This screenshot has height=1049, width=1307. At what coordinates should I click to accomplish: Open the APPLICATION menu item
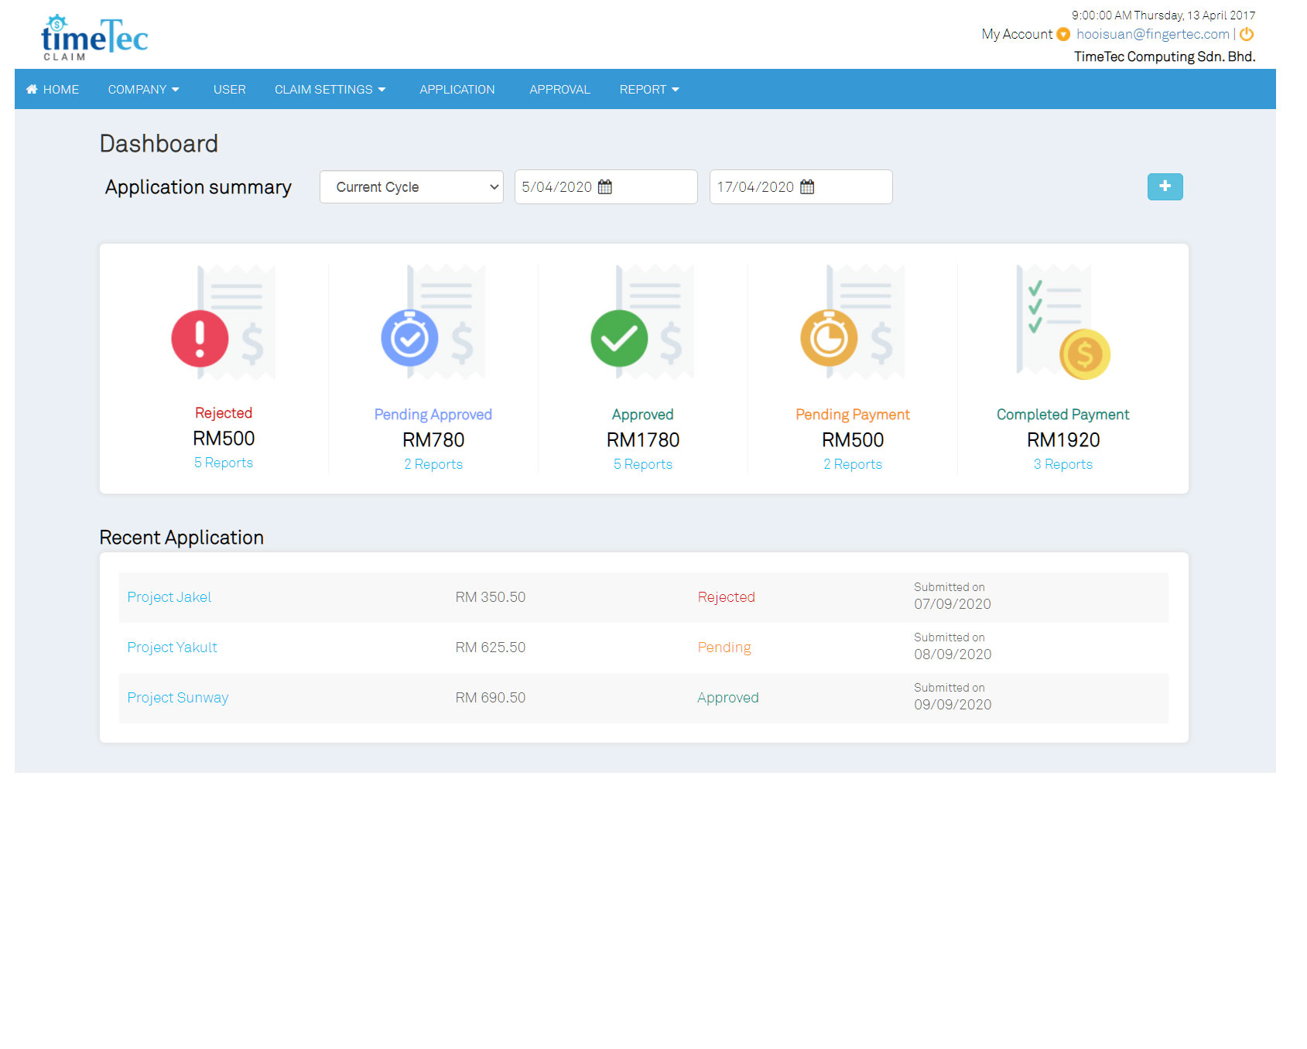pos(457,89)
